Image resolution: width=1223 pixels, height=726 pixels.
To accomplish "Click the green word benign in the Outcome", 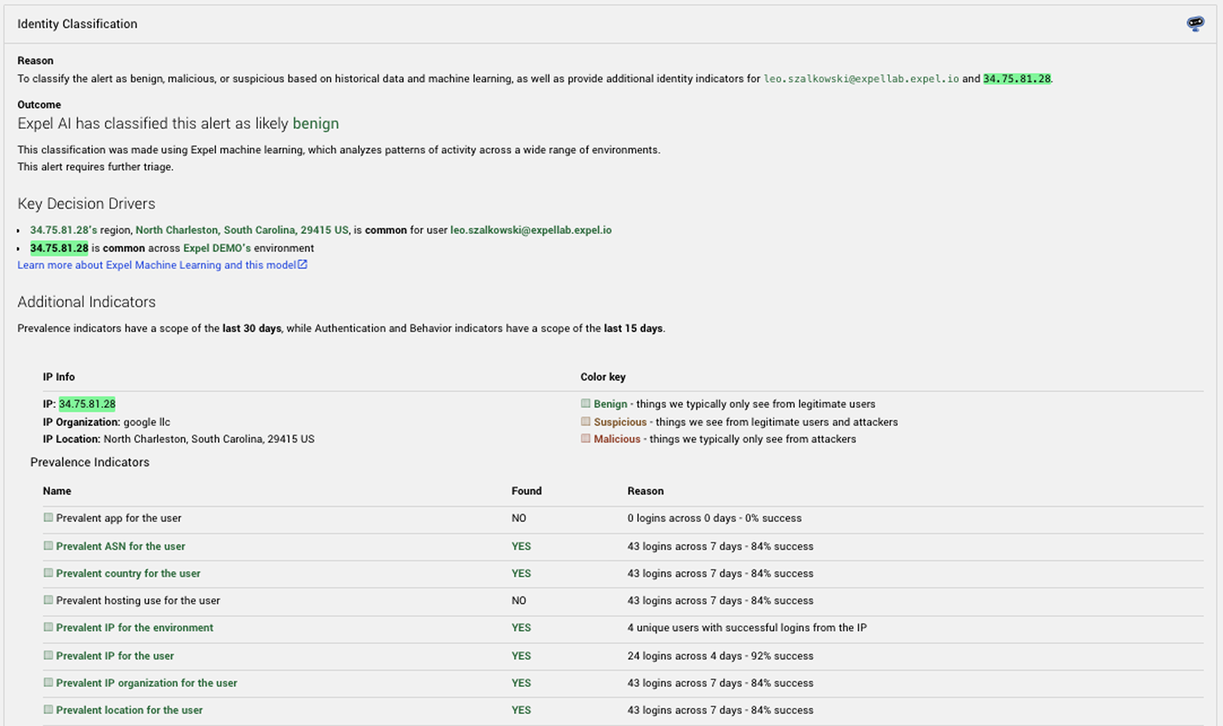I will tap(316, 124).
